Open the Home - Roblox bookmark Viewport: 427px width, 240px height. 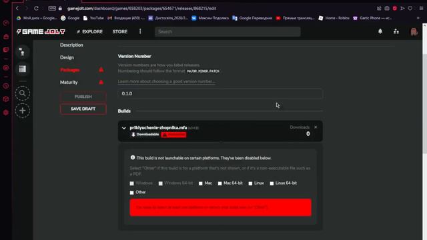[x=334, y=18]
